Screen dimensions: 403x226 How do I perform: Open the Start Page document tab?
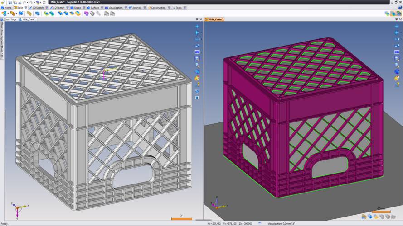click(10, 19)
